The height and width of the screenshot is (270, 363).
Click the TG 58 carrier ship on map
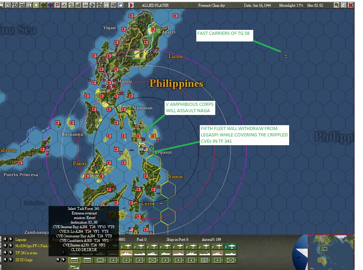coord(286,56)
